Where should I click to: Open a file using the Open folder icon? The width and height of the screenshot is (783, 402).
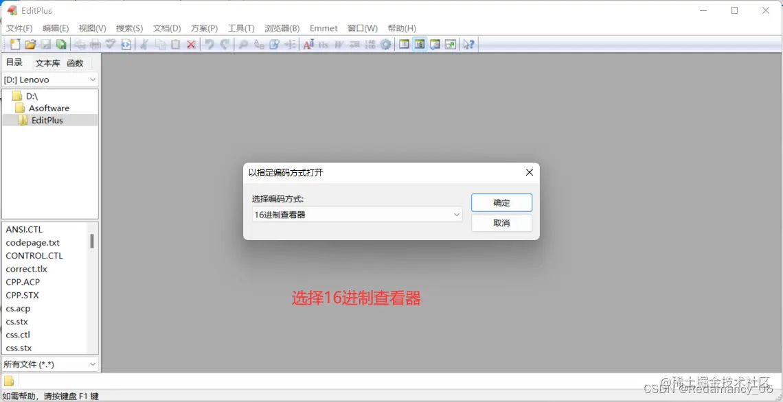point(30,44)
